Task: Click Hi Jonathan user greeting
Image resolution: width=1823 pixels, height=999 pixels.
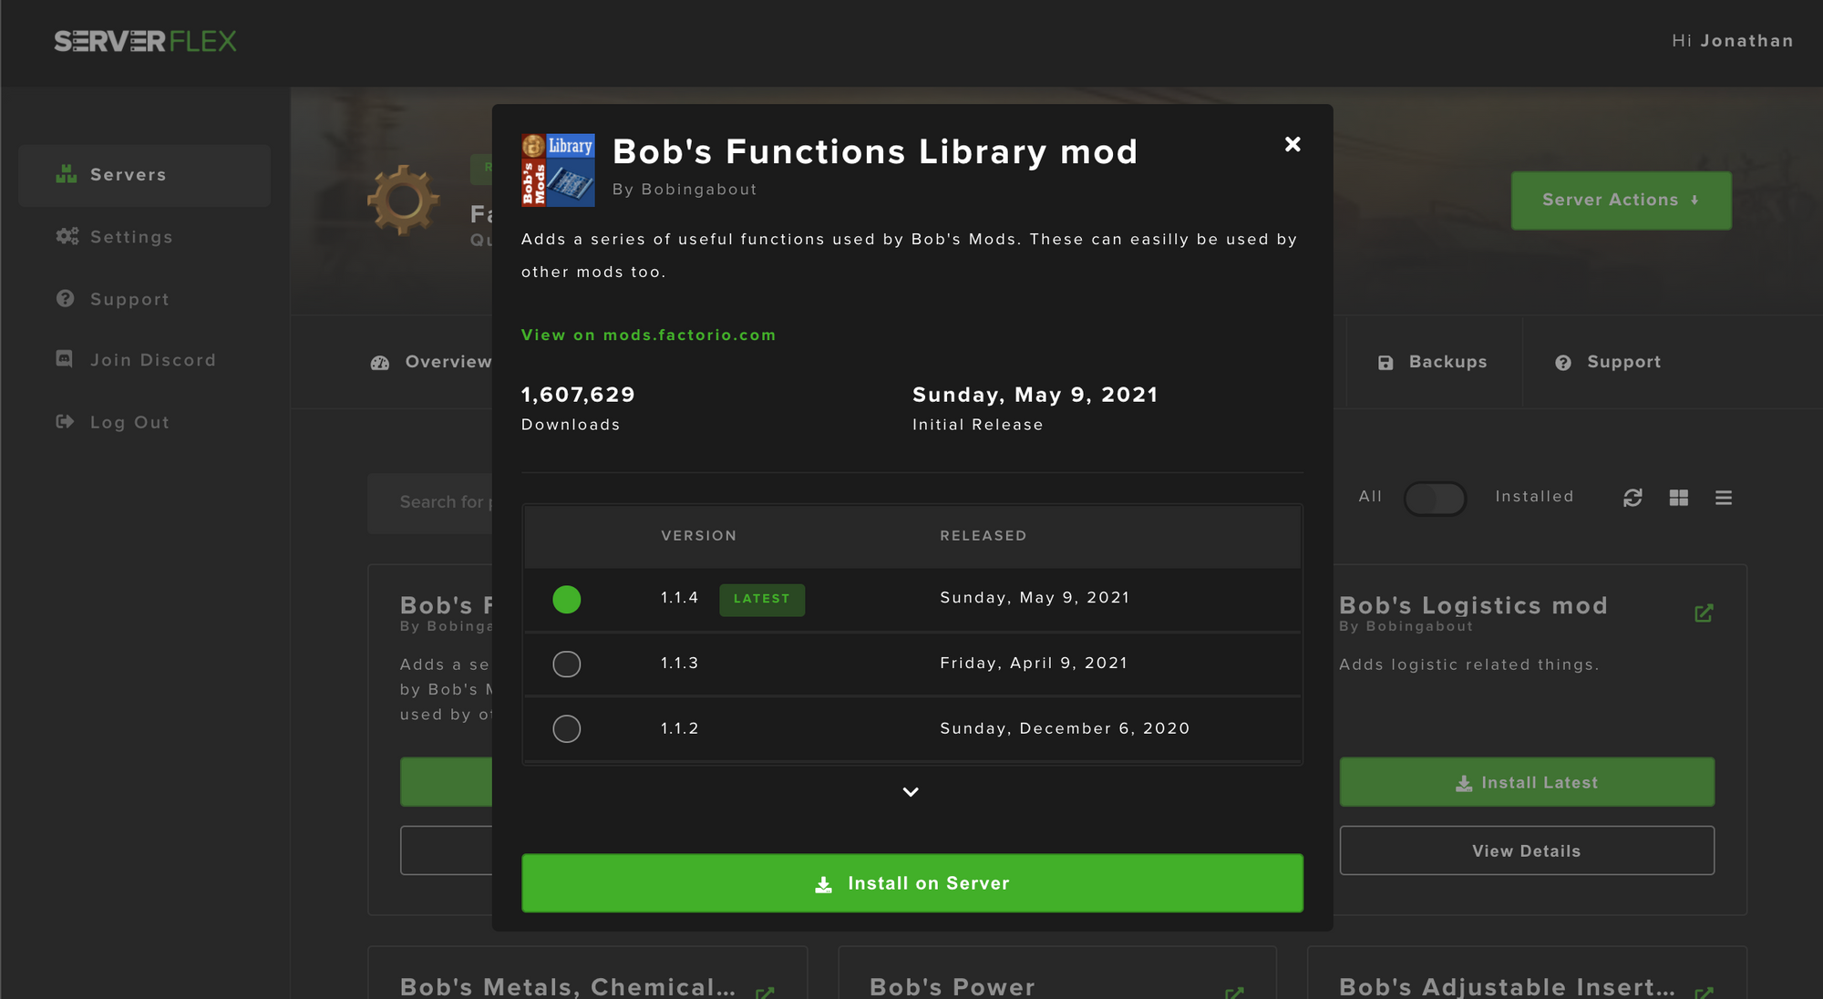Action: tap(1732, 41)
